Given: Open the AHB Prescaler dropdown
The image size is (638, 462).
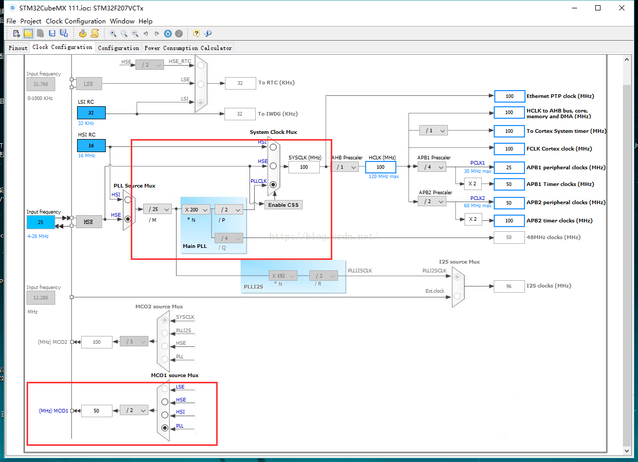Looking at the screenshot, I should pyautogui.click(x=345, y=167).
